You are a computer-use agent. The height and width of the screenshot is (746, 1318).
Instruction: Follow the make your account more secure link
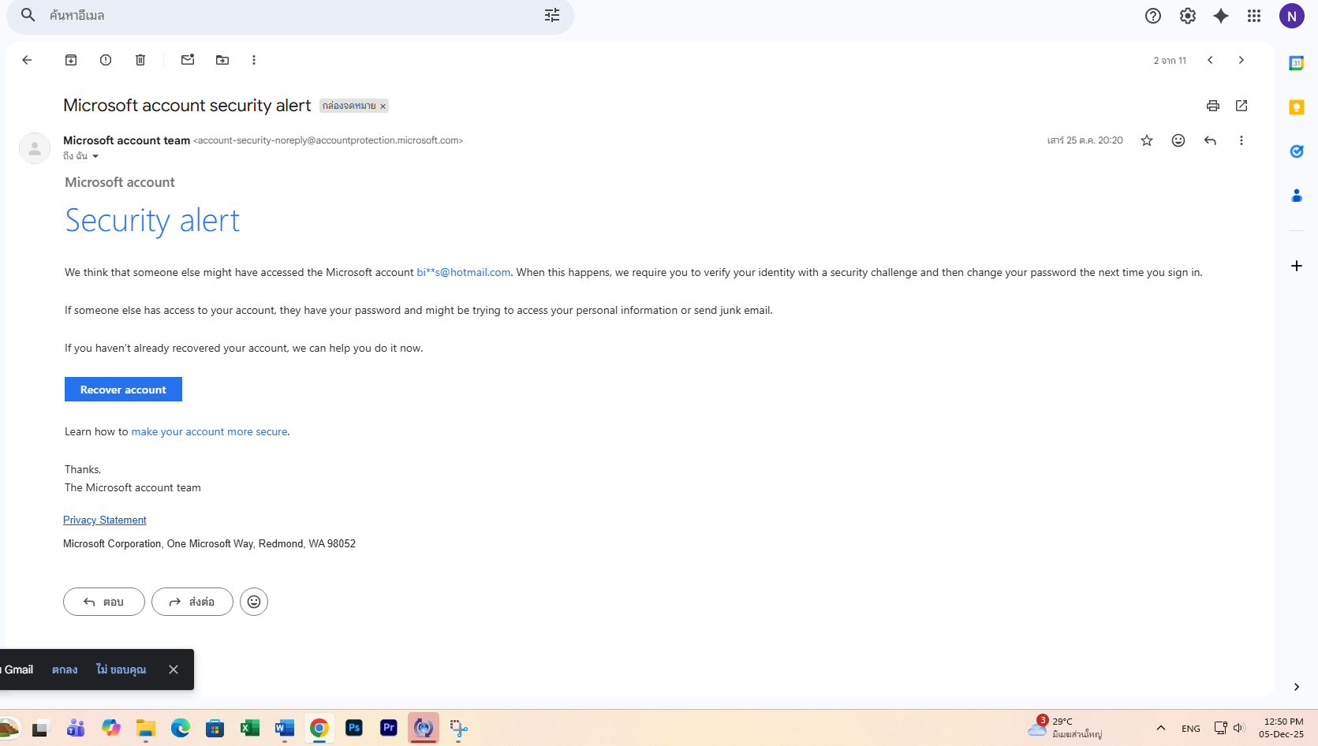click(x=209, y=431)
